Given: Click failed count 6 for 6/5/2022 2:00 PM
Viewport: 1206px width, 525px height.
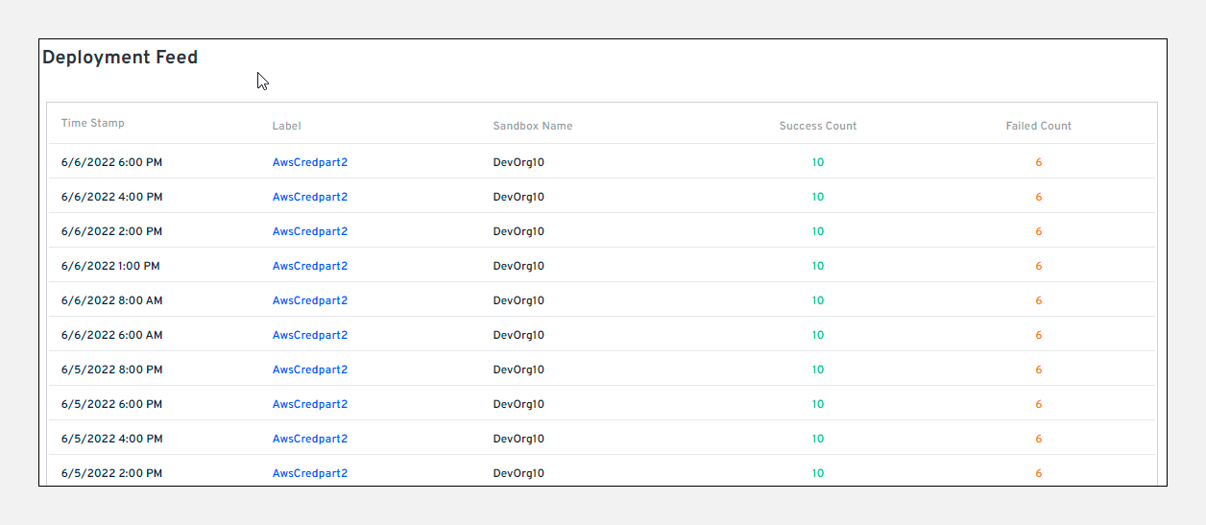Looking at the screenshot, I should [x=1039, y=473].
